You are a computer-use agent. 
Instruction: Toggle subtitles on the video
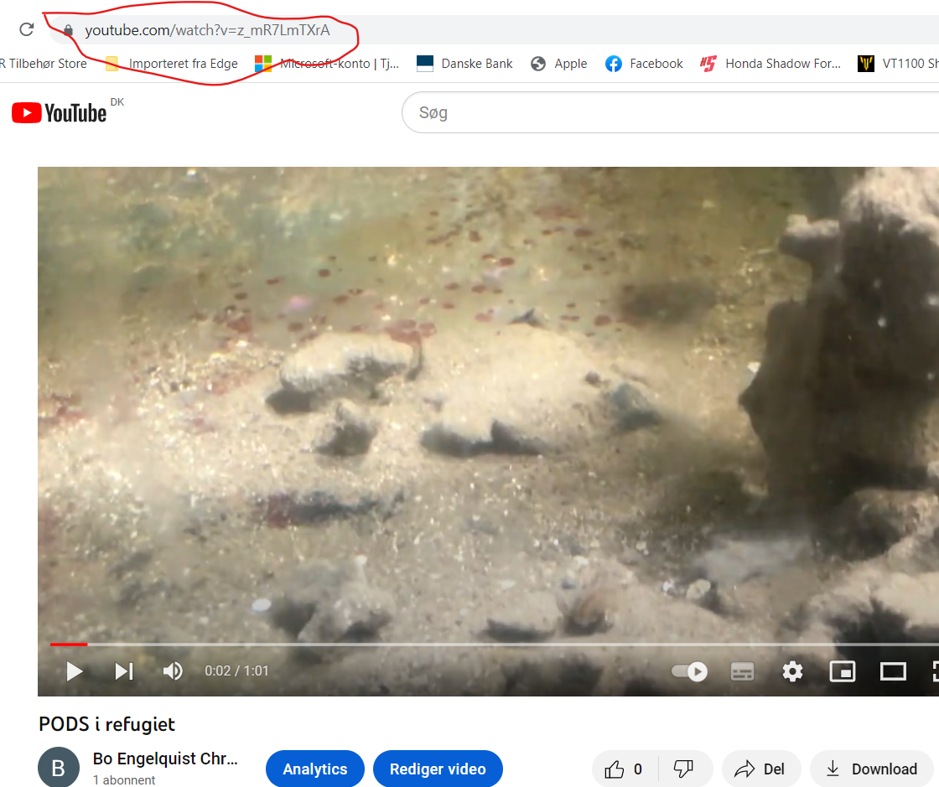click(742, 671)
